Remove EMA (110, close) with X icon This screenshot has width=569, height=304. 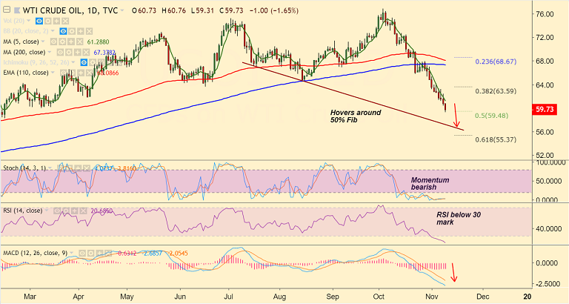pos(89,73)
